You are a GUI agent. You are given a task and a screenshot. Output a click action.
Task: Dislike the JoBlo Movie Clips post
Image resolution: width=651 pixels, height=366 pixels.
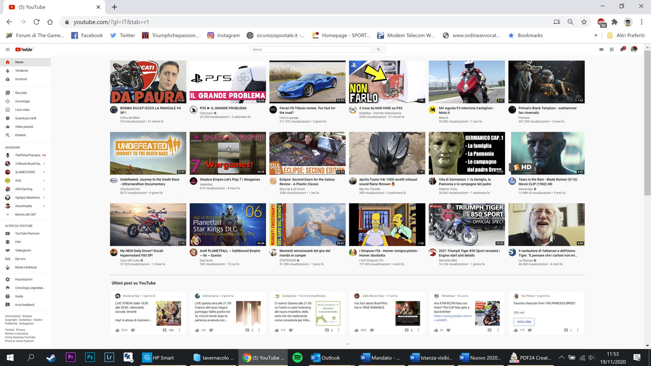click(x=372, y=330)
